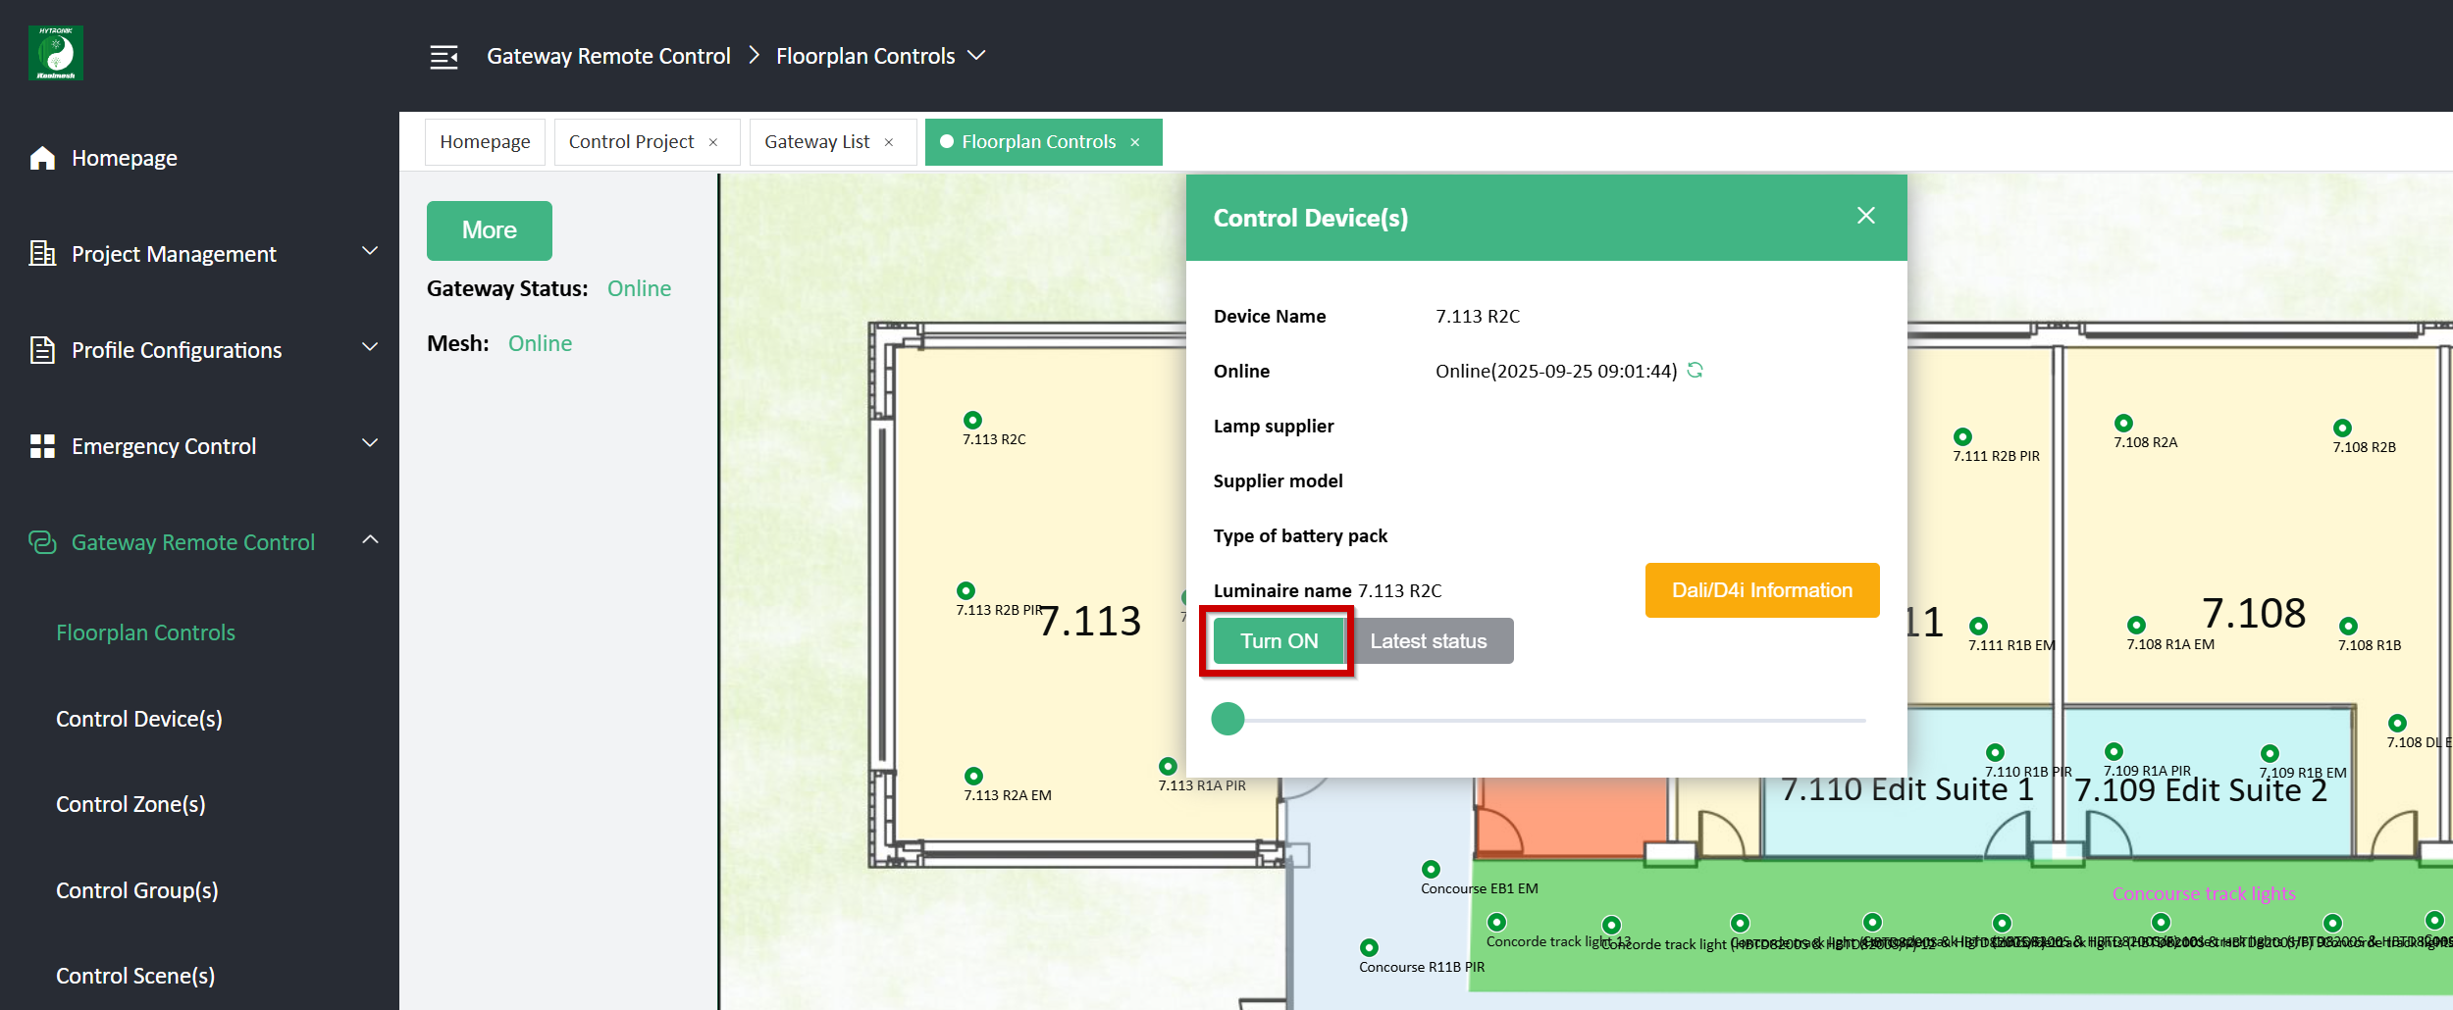
Task: Collapse the sidebar with hamburger icon
Action: click(x=444, y=57)
